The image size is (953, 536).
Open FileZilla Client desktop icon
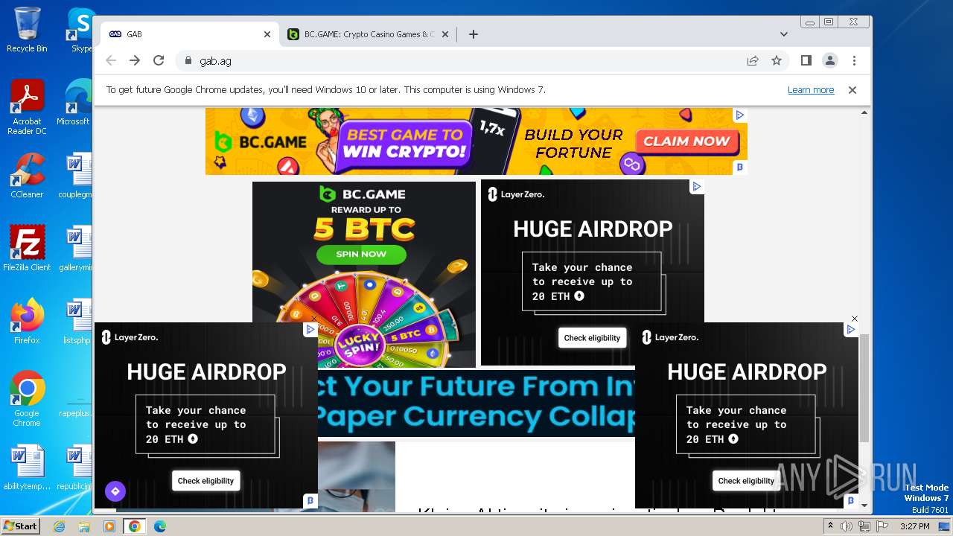tap(27, 249)
